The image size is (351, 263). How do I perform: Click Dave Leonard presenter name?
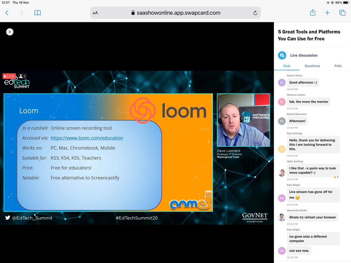point(228,151)
